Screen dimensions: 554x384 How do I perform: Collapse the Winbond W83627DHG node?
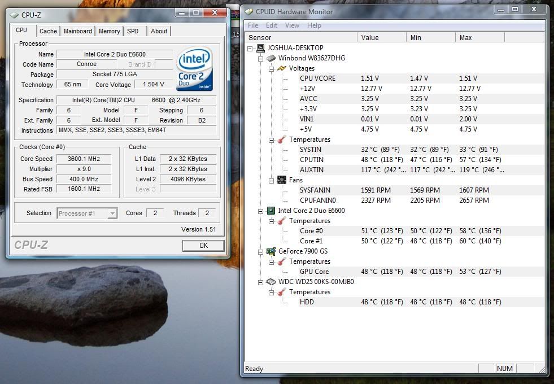click(261, 59)
